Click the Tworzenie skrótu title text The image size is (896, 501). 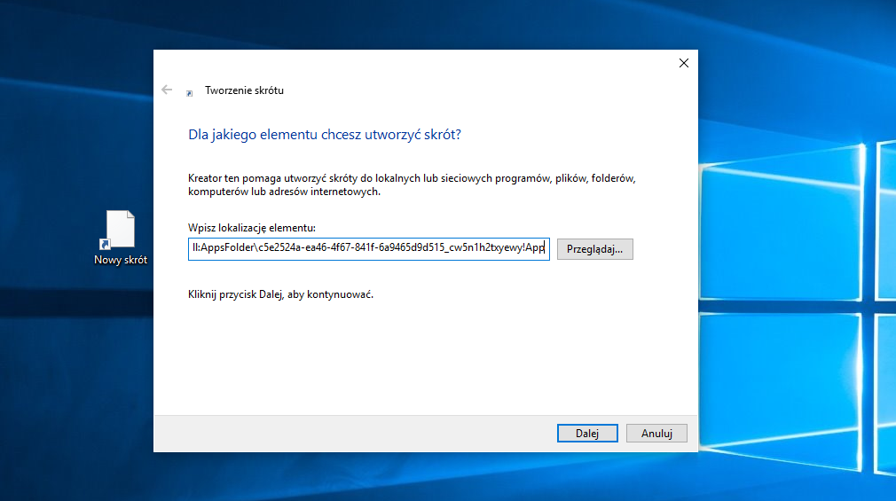pyautogui.click(x=244, y=90)
